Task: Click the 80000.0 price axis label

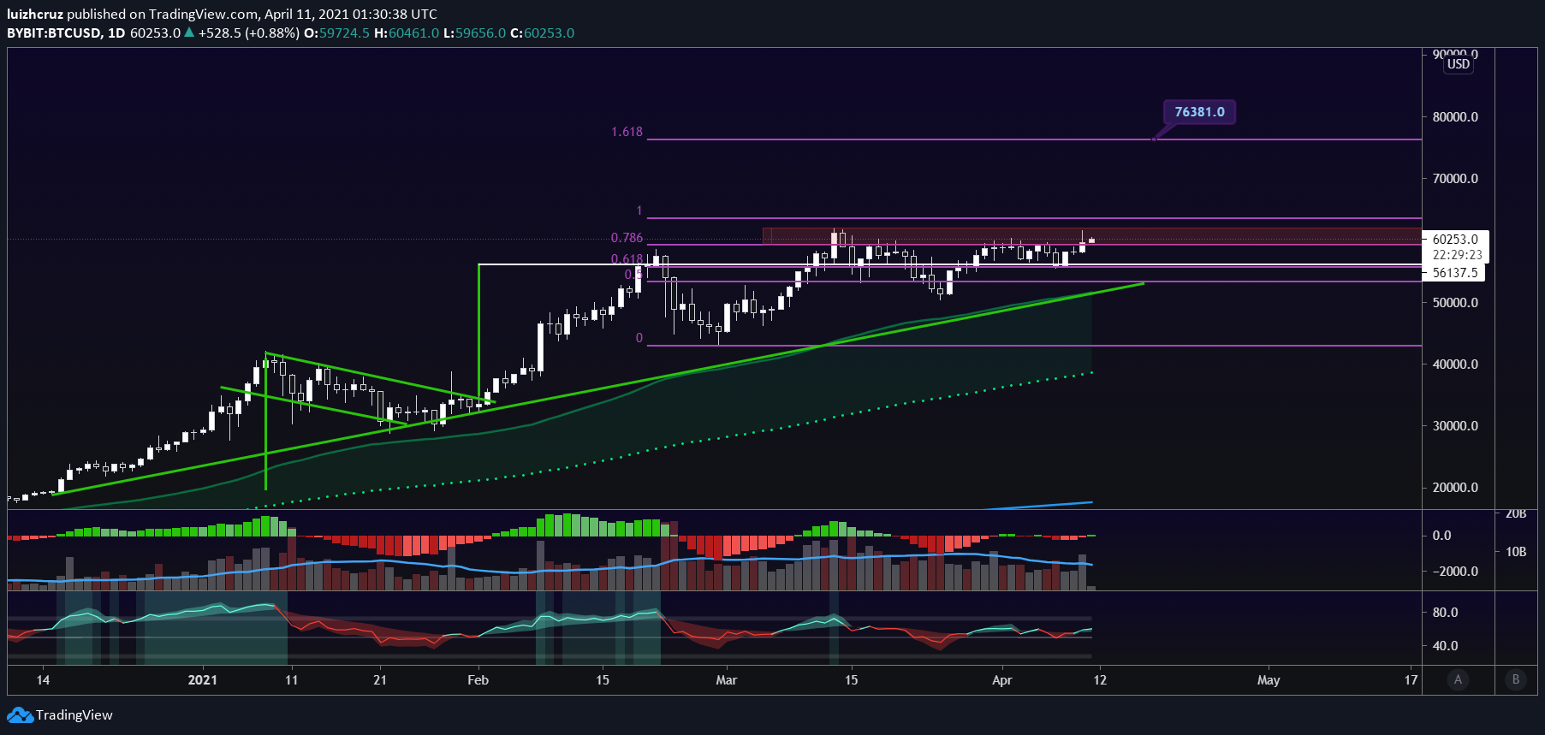Action: (1455, 117)
